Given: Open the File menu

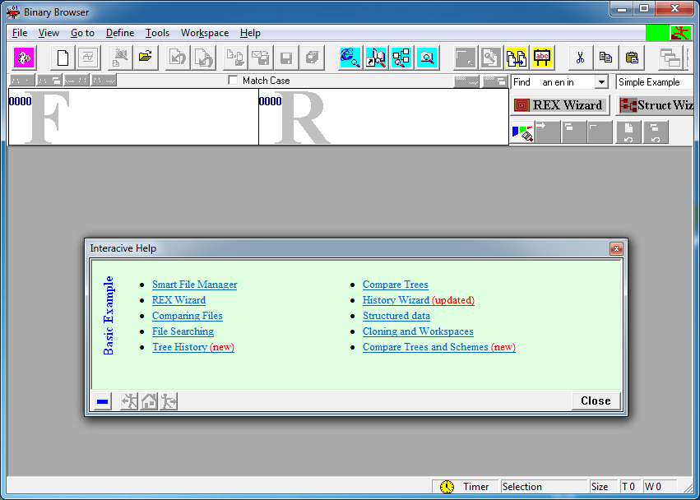Looking at the screenshot, I should (x=20, y=33).
